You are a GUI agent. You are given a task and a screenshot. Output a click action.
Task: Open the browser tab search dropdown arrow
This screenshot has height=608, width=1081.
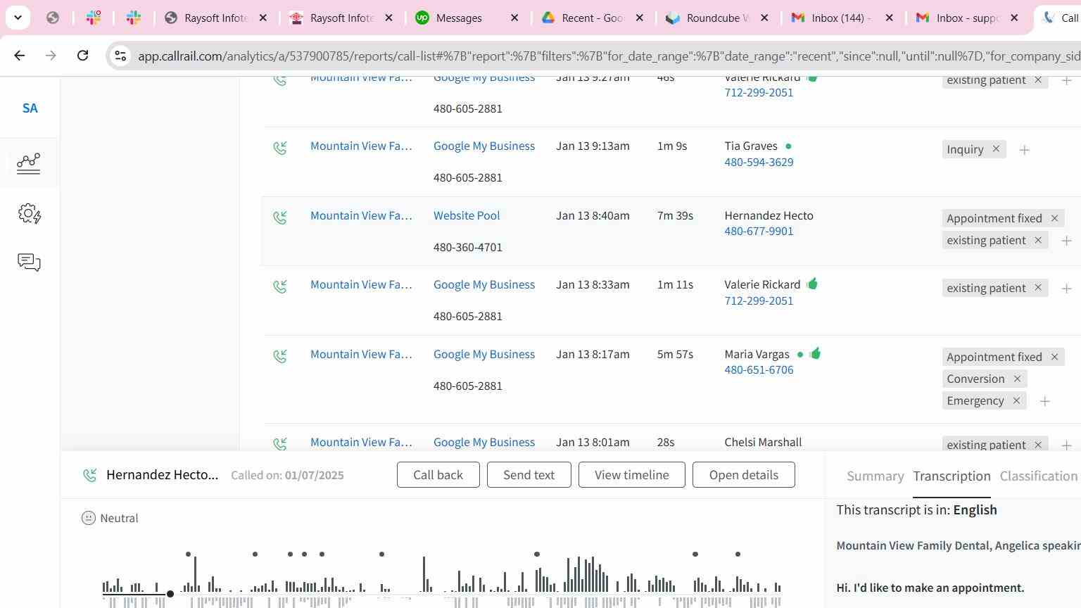tap(18, 18)
